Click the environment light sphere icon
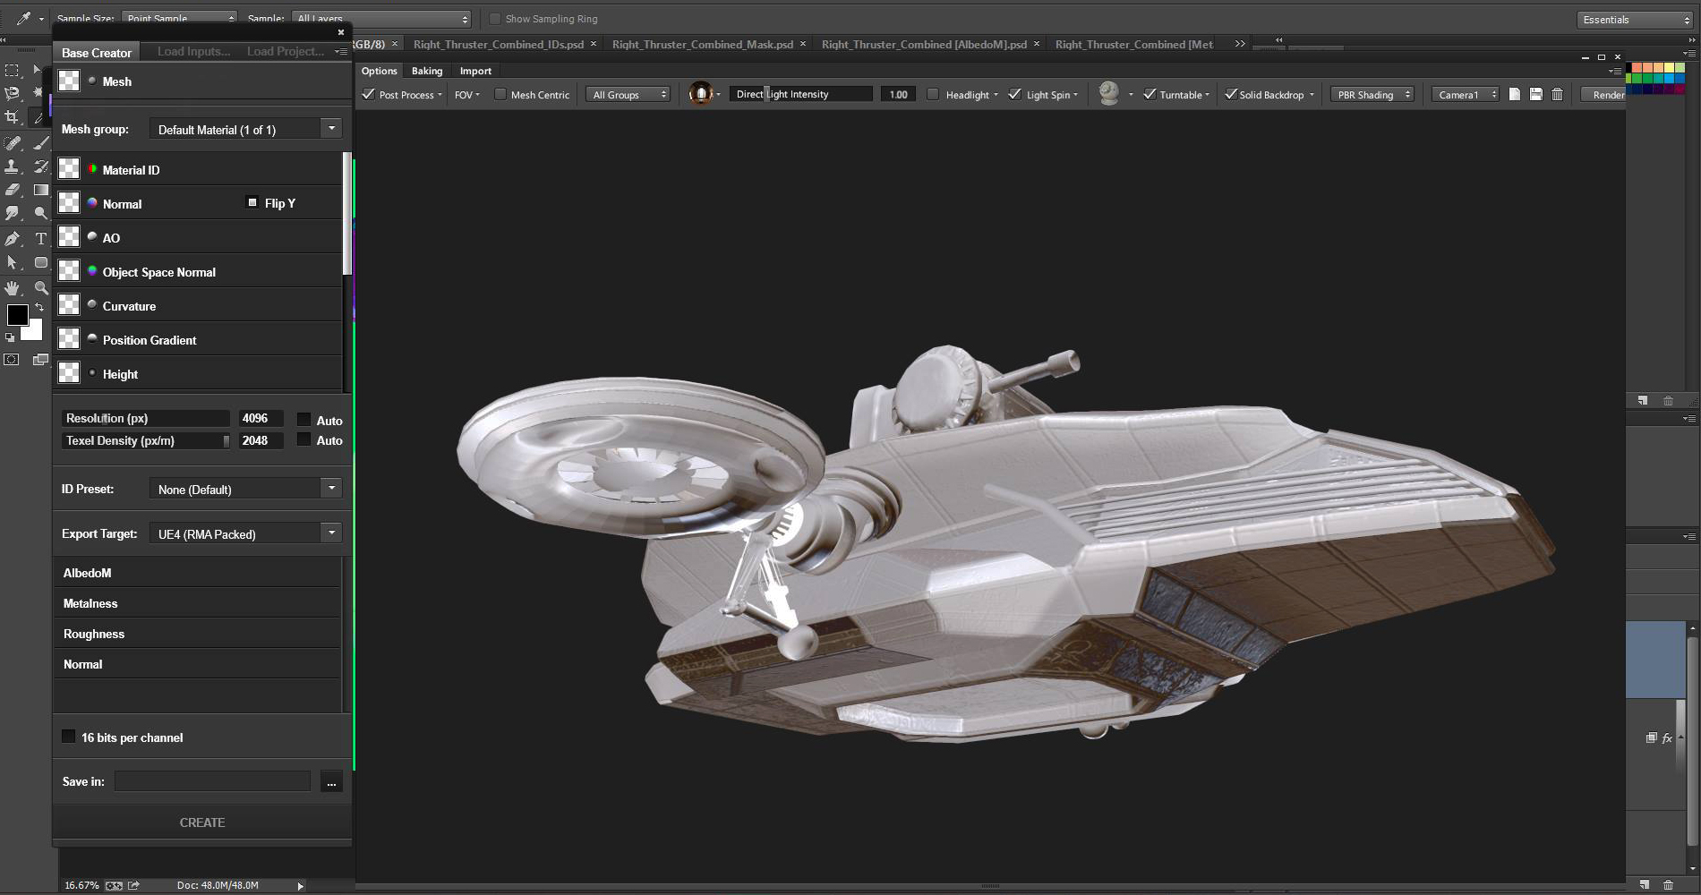This screenshot has width=1701, height=895. [x=701, y=93]
